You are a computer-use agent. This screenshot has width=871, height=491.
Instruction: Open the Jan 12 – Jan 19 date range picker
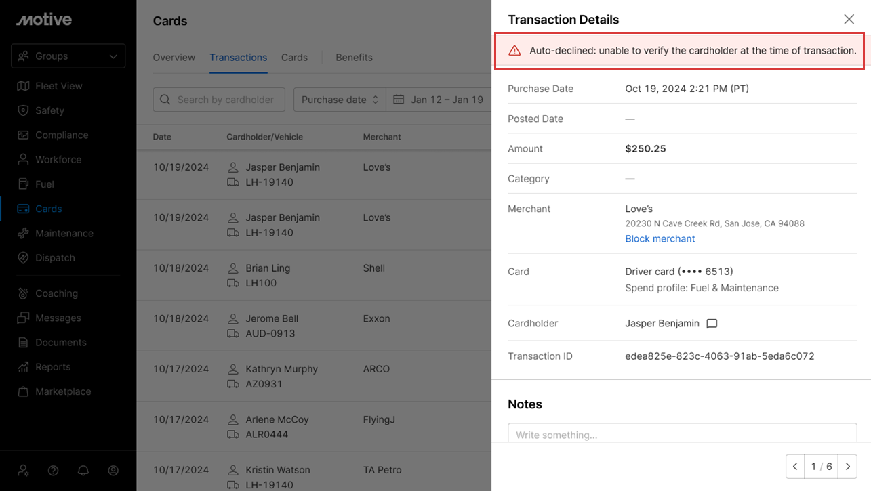click(x=439, y=100)
